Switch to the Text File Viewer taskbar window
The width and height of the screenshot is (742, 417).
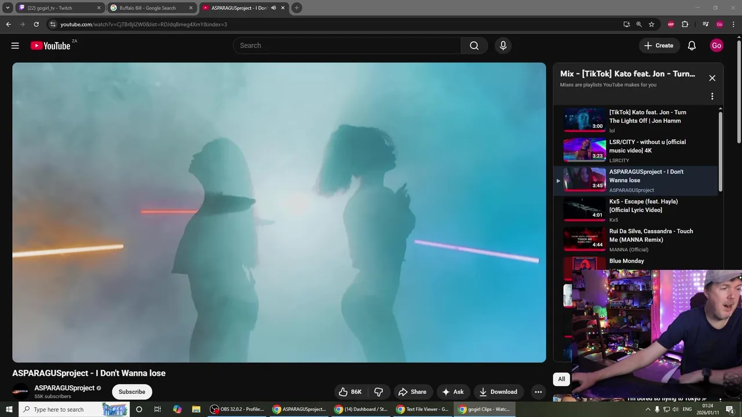click(x=422, y=409)
